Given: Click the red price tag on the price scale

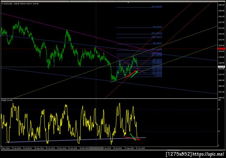Looking at the screenshot, I should [221, 49].
